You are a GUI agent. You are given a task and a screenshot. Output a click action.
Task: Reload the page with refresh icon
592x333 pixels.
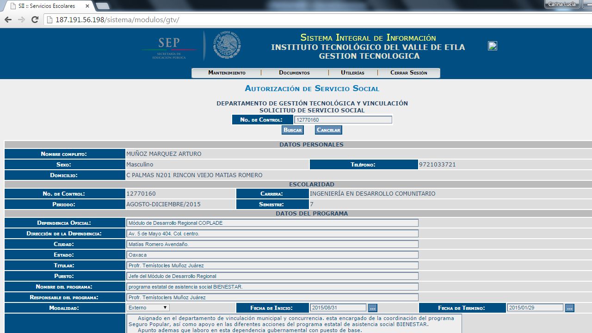pyautogui.click(x=35, y=20)
